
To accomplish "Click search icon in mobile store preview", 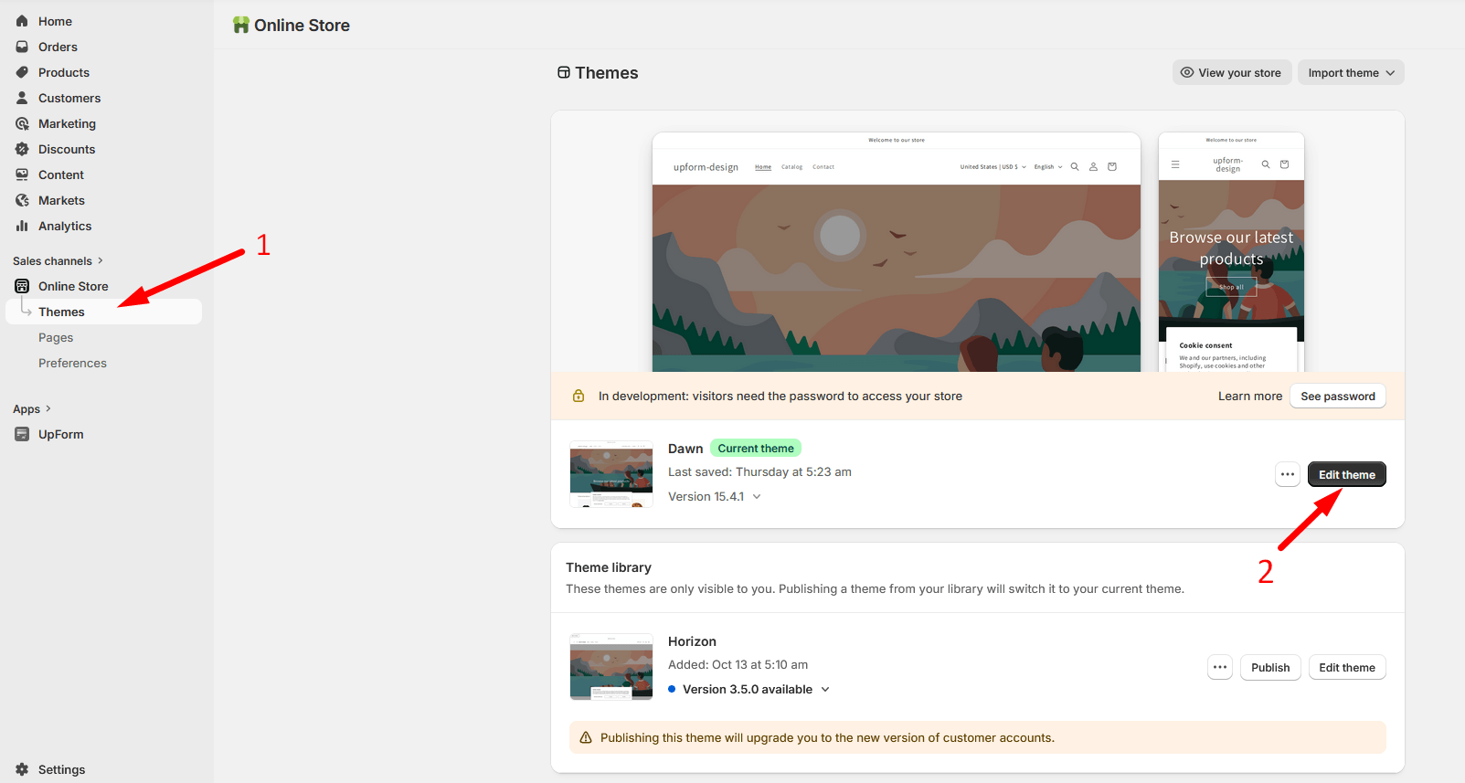I will (x=1266, y=164).
